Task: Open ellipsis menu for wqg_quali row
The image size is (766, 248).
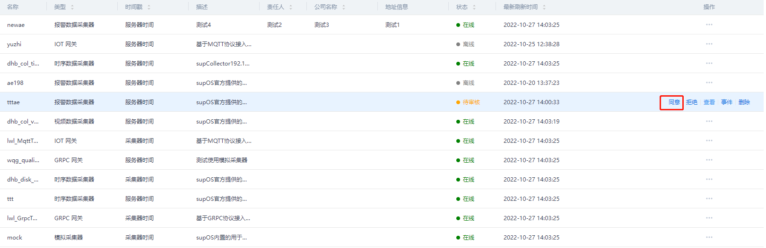Action: click(709, 160)
